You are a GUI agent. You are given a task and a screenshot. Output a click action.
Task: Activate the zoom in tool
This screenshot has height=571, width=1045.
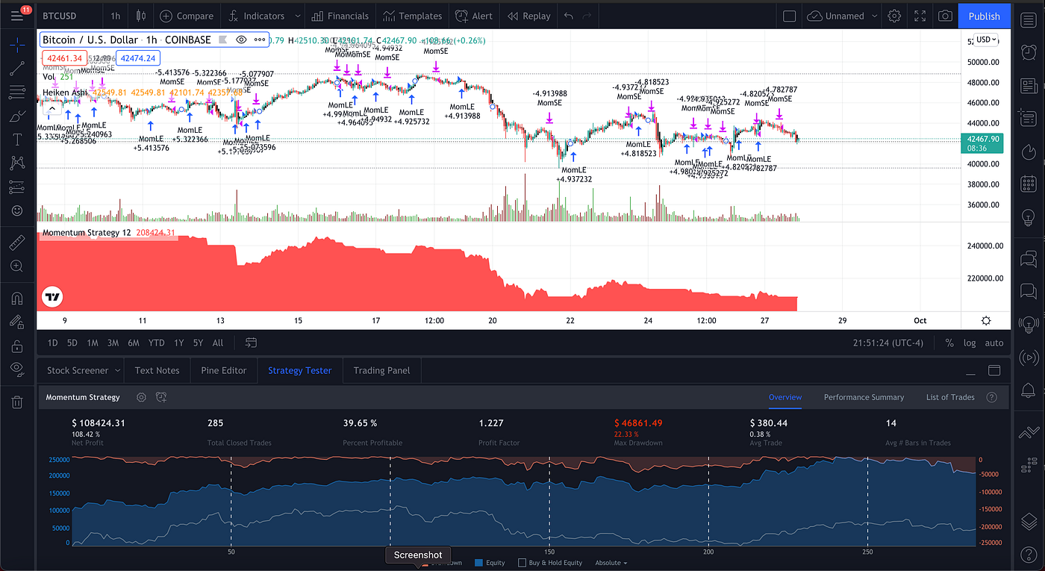tap(16, 266)
